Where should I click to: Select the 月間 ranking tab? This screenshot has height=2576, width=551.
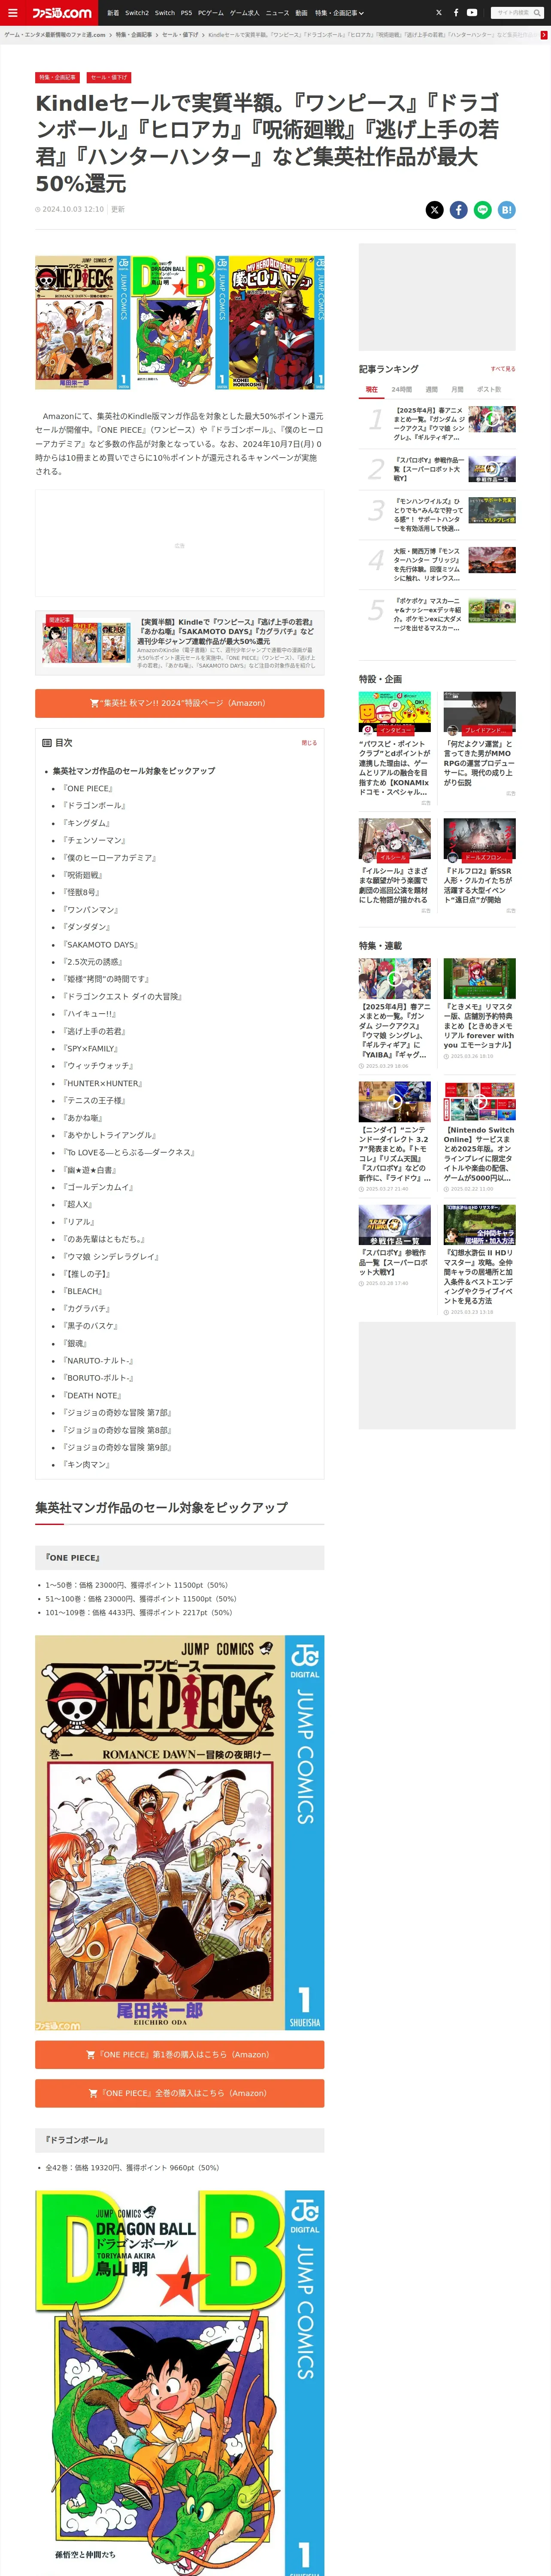click(x=457, y=389)
